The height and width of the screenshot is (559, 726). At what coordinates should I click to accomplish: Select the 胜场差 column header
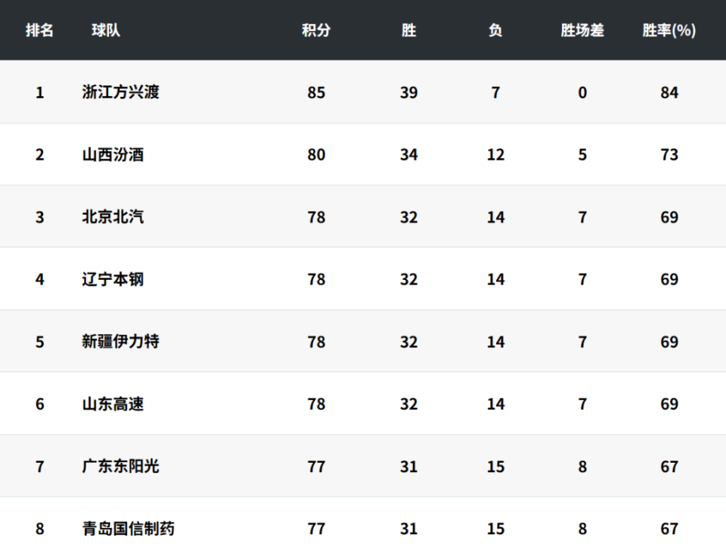point(582,30)
